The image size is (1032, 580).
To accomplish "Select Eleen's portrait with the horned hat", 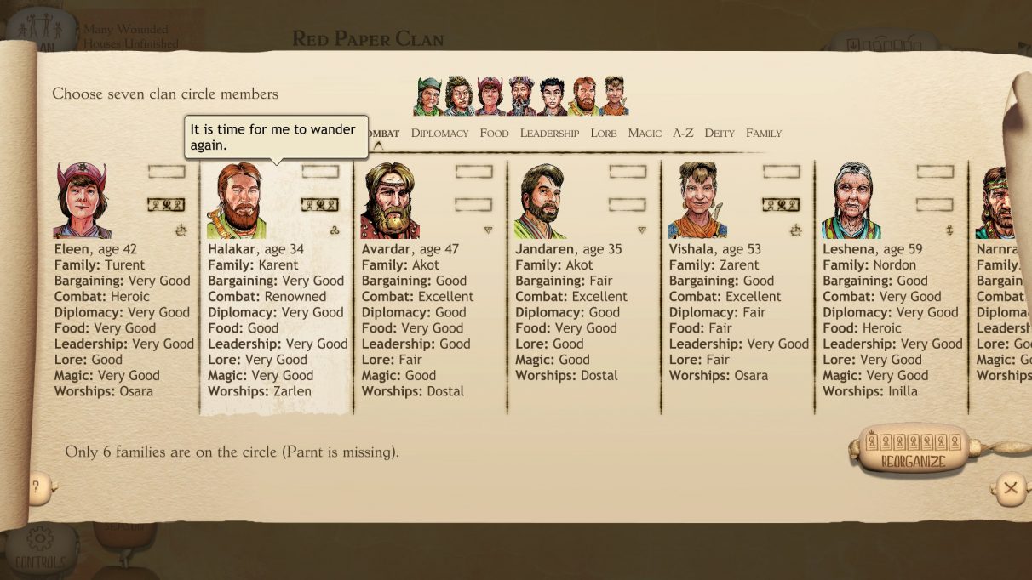I will [x=83, y=200].
